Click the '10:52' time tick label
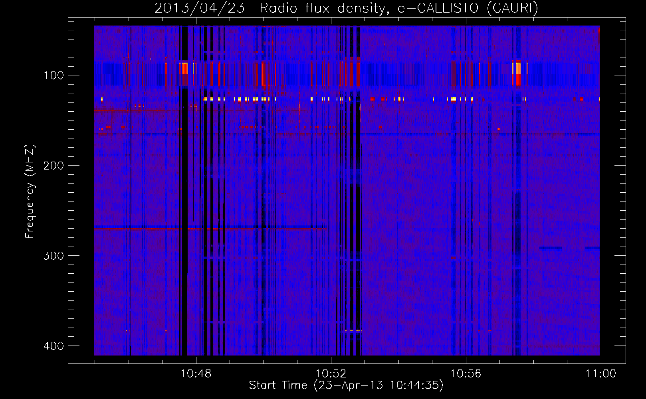Image resolution: width=646 pixels, height=399 pixels. click(x=331, y=374)
